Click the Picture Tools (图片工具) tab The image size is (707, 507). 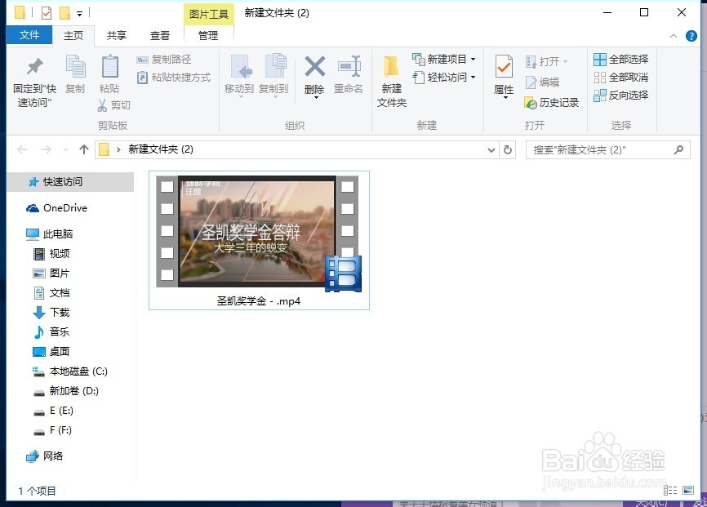tap(209, 14)
